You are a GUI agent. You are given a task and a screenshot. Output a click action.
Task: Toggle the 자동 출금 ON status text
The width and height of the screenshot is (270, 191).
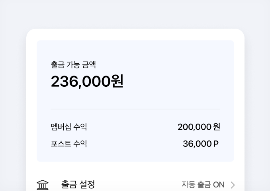tap(203, 185)
